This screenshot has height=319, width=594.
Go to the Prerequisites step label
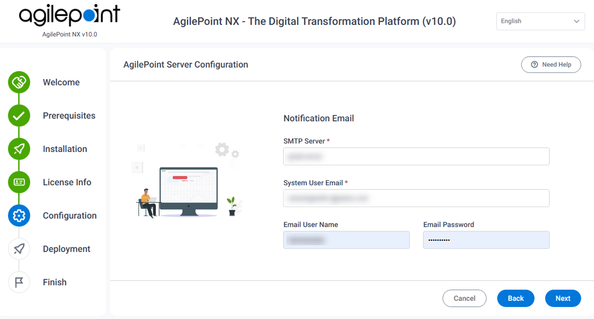[69, 116]
